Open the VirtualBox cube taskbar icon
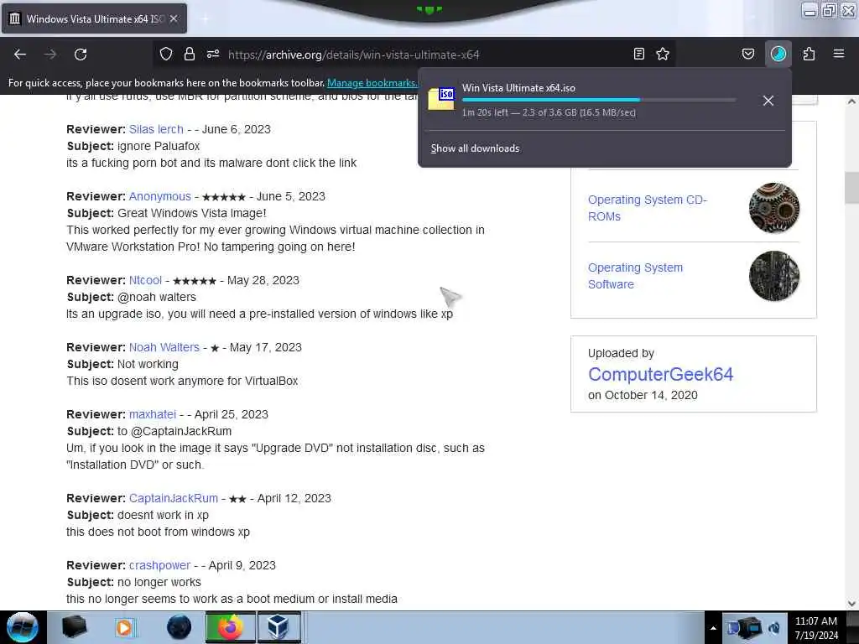 click(279, 627)
